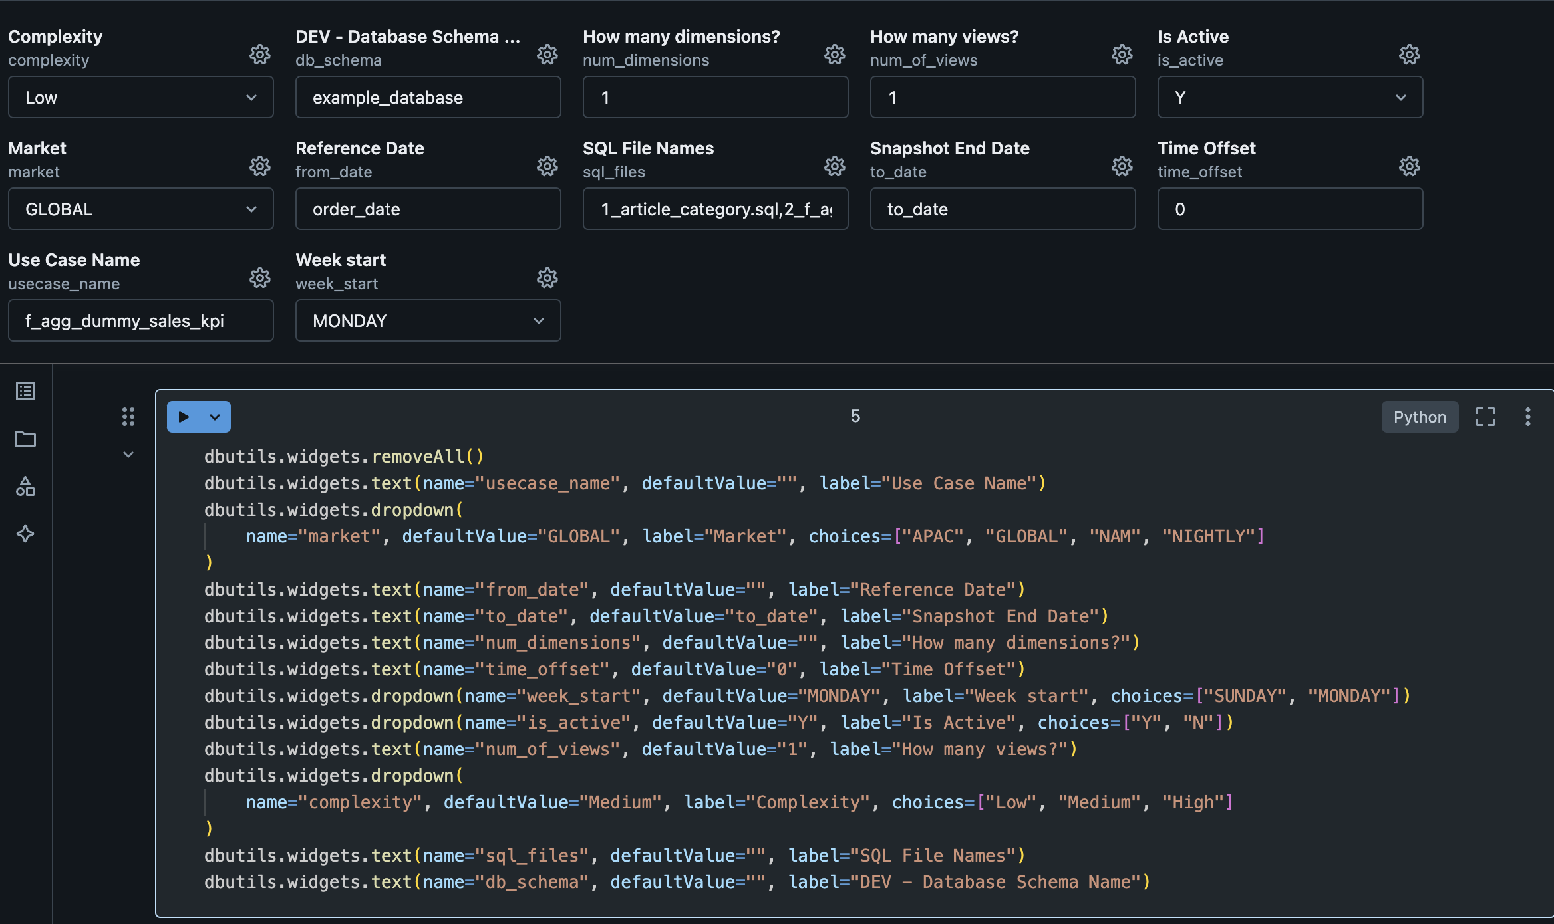The image size is (1554, 924).
Task: Click code line with market choices APAC
Action: coord(755,536)
